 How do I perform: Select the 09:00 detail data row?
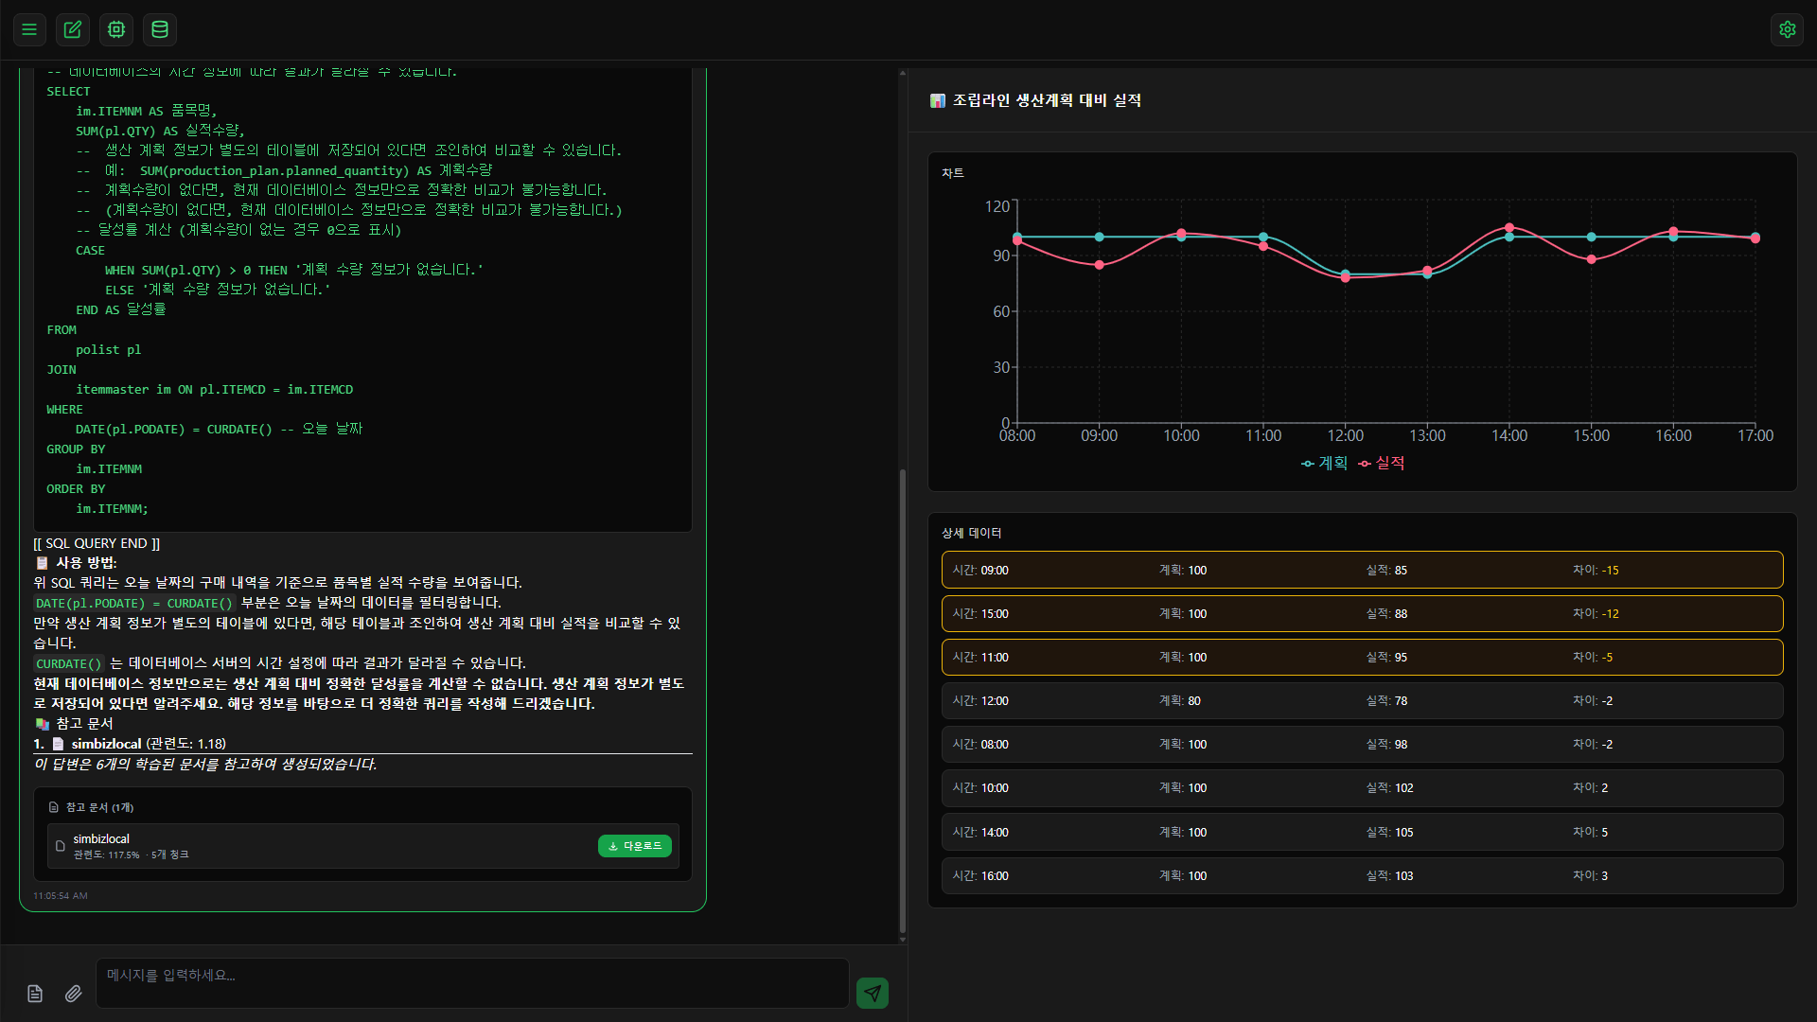(1362, 570)
